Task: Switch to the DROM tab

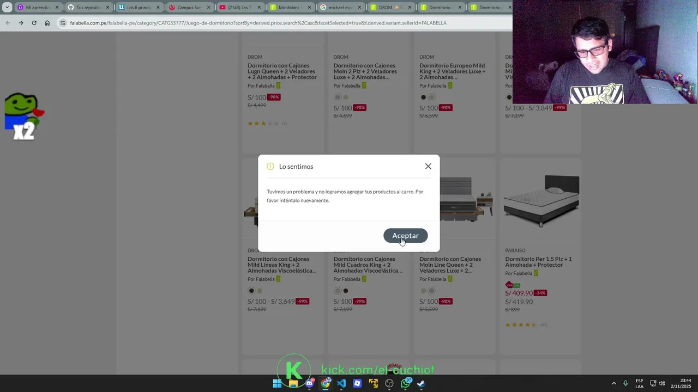Action: (x=390, y=8)
